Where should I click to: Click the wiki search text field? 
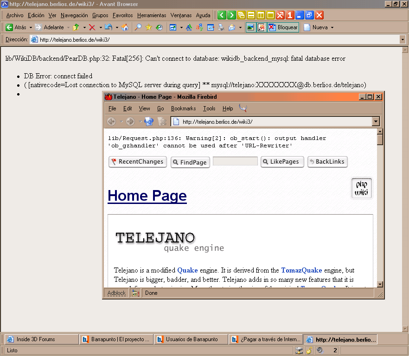(235, 161)
